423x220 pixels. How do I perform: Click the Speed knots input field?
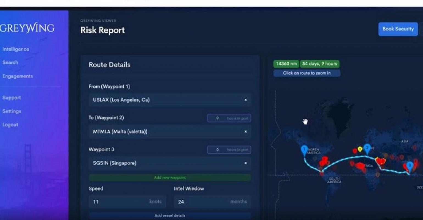(127, 202)
